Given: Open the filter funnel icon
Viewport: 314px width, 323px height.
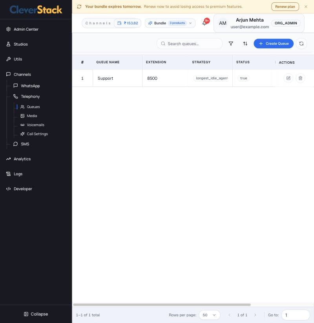Looking at the screenshot, I should point(231,44).
